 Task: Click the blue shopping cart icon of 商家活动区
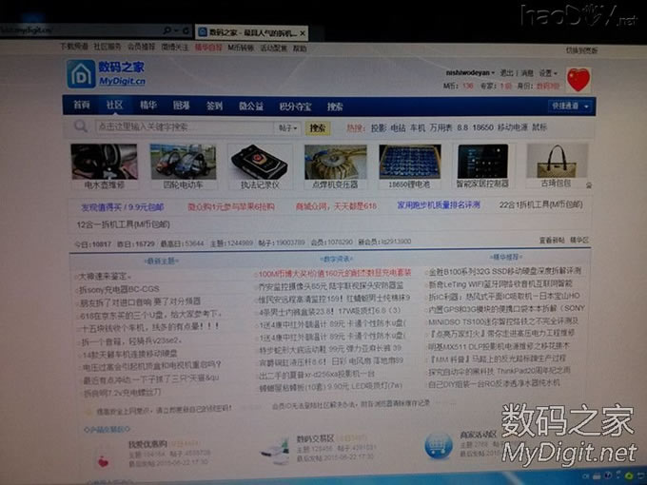[x=439, y=446]
